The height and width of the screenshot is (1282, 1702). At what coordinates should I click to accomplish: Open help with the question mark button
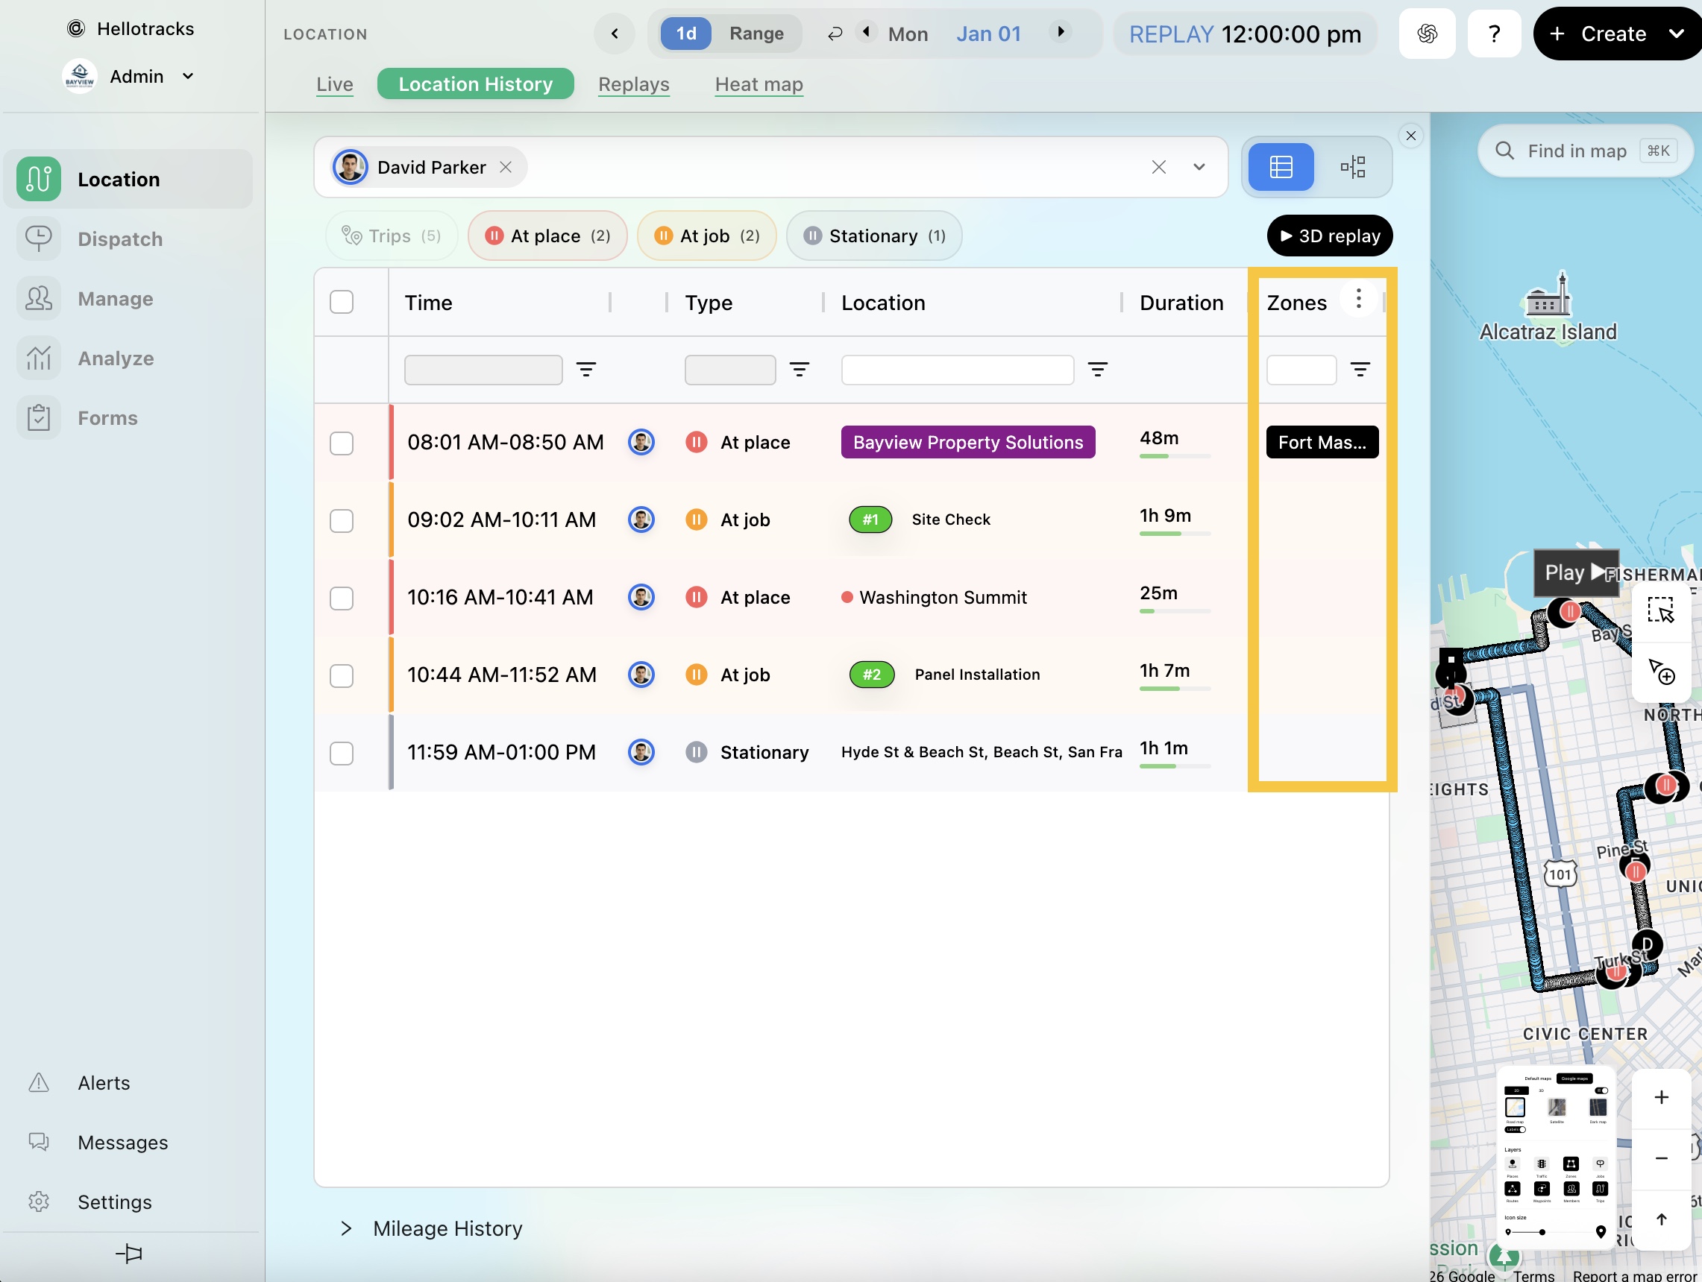pos(1494,34)
